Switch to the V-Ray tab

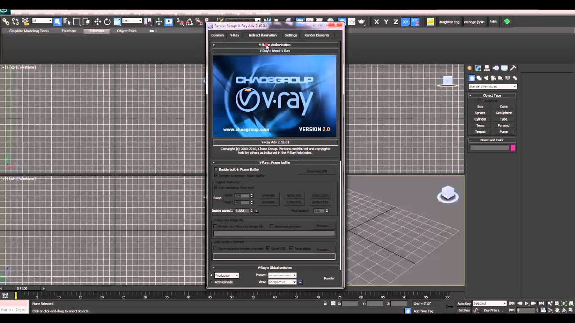point(234,35)
